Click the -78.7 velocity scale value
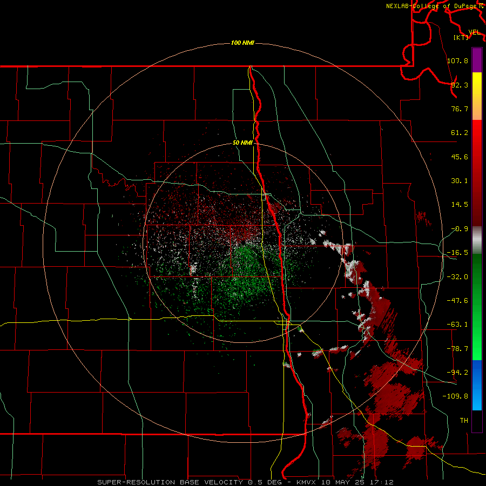 pyautogui.click(x=457, y=349)
